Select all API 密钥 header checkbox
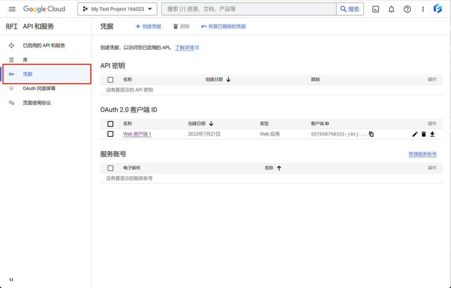Screen dimensions: 451x288 tap(110, 80)
